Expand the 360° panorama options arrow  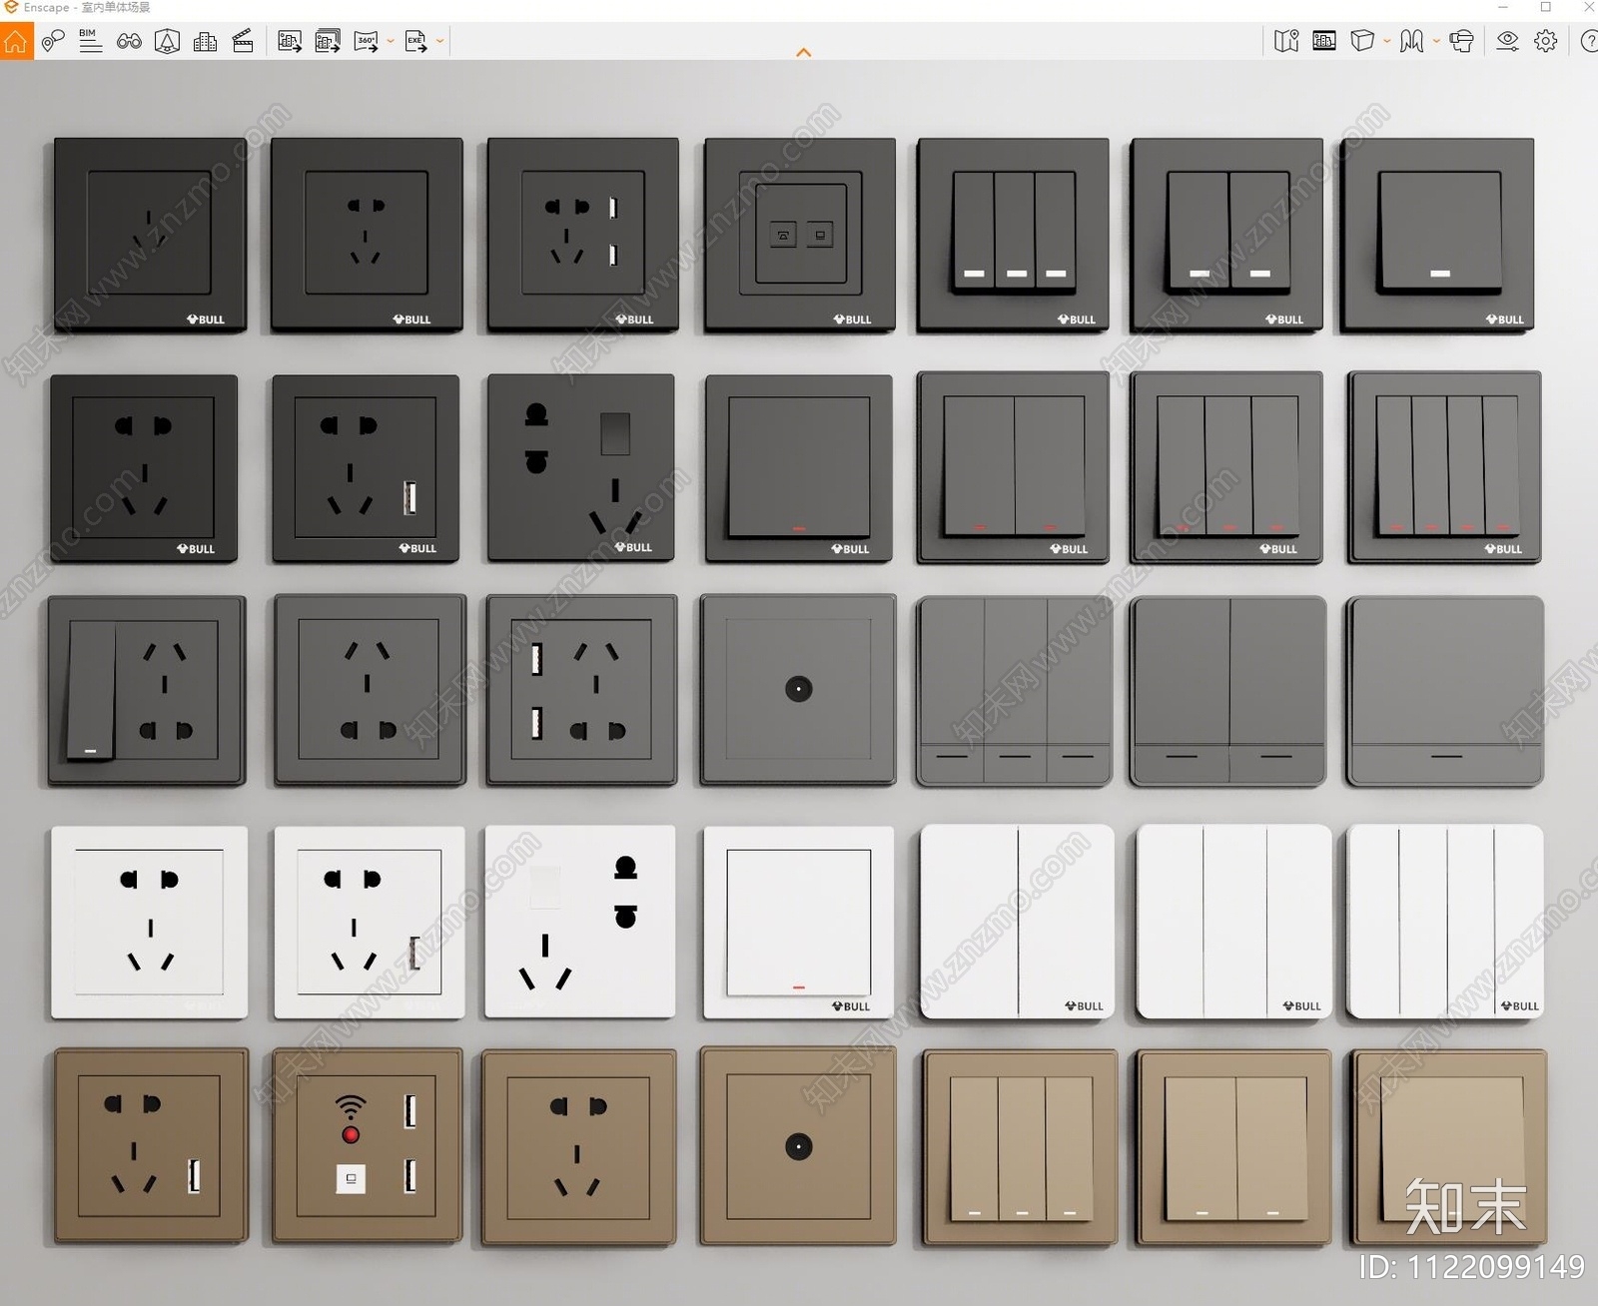tap(391, 42)
